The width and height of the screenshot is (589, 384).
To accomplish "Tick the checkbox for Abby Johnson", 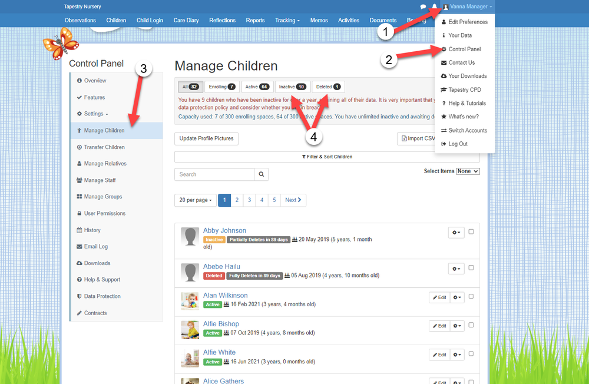I will click(471, 232).
